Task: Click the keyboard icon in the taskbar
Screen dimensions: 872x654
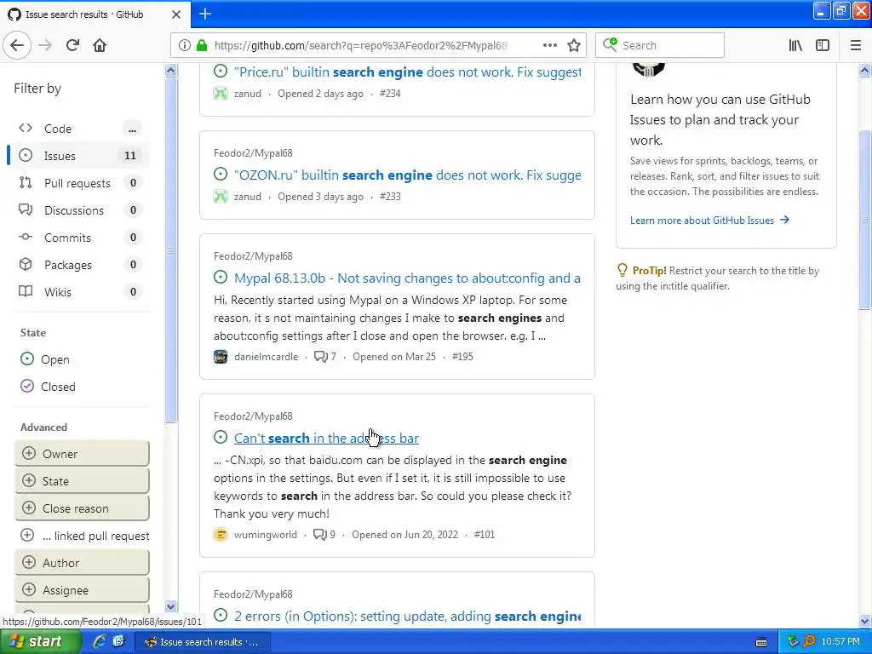Action: tap(761, 642)
